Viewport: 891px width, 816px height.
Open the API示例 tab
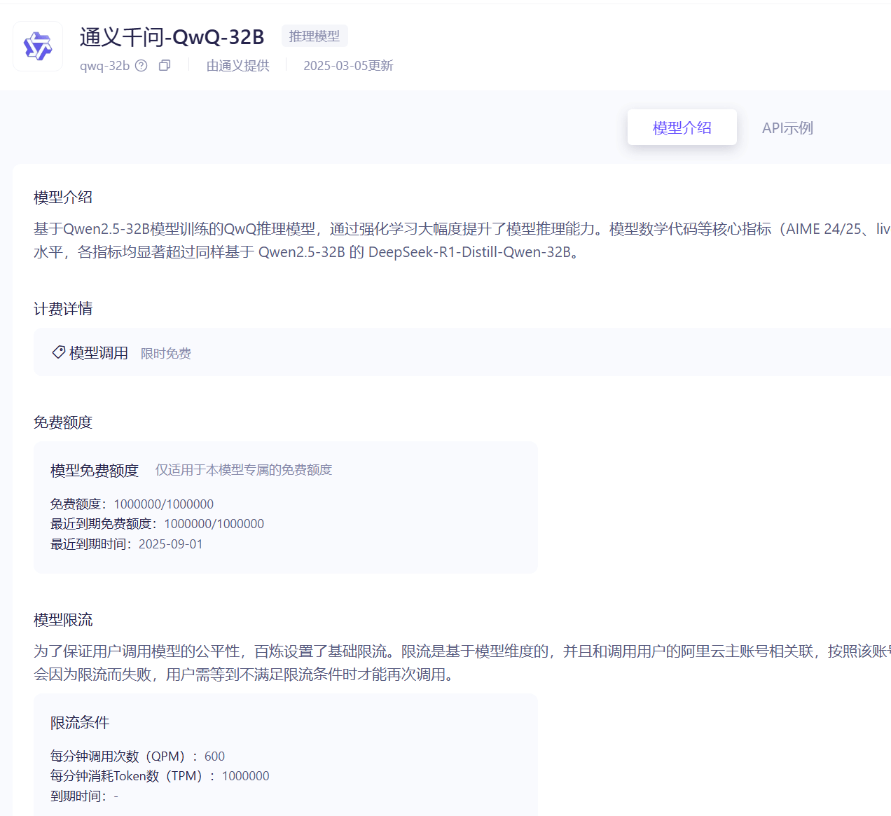787,128
